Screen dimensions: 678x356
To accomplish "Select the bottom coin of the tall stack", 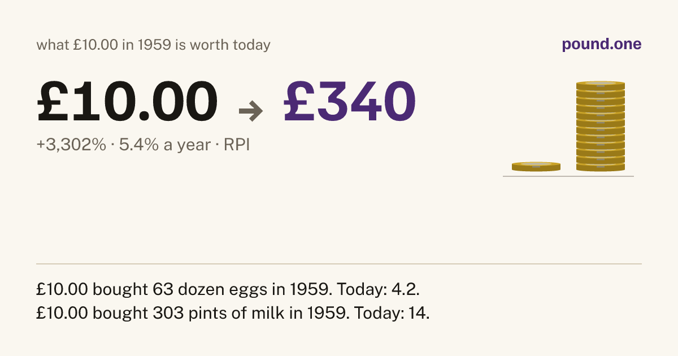I will pyautogui.click(x=601, y=167).
